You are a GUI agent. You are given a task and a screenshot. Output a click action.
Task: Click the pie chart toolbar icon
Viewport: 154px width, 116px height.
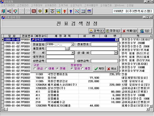[15, 11]
